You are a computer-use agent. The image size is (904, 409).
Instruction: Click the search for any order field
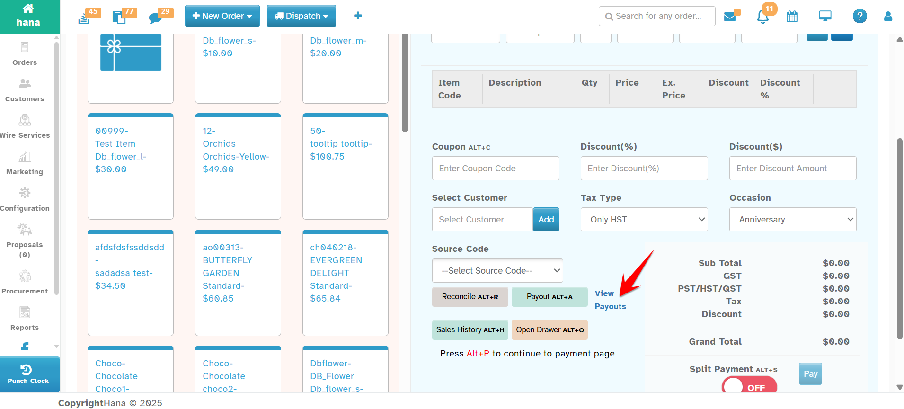657,16
